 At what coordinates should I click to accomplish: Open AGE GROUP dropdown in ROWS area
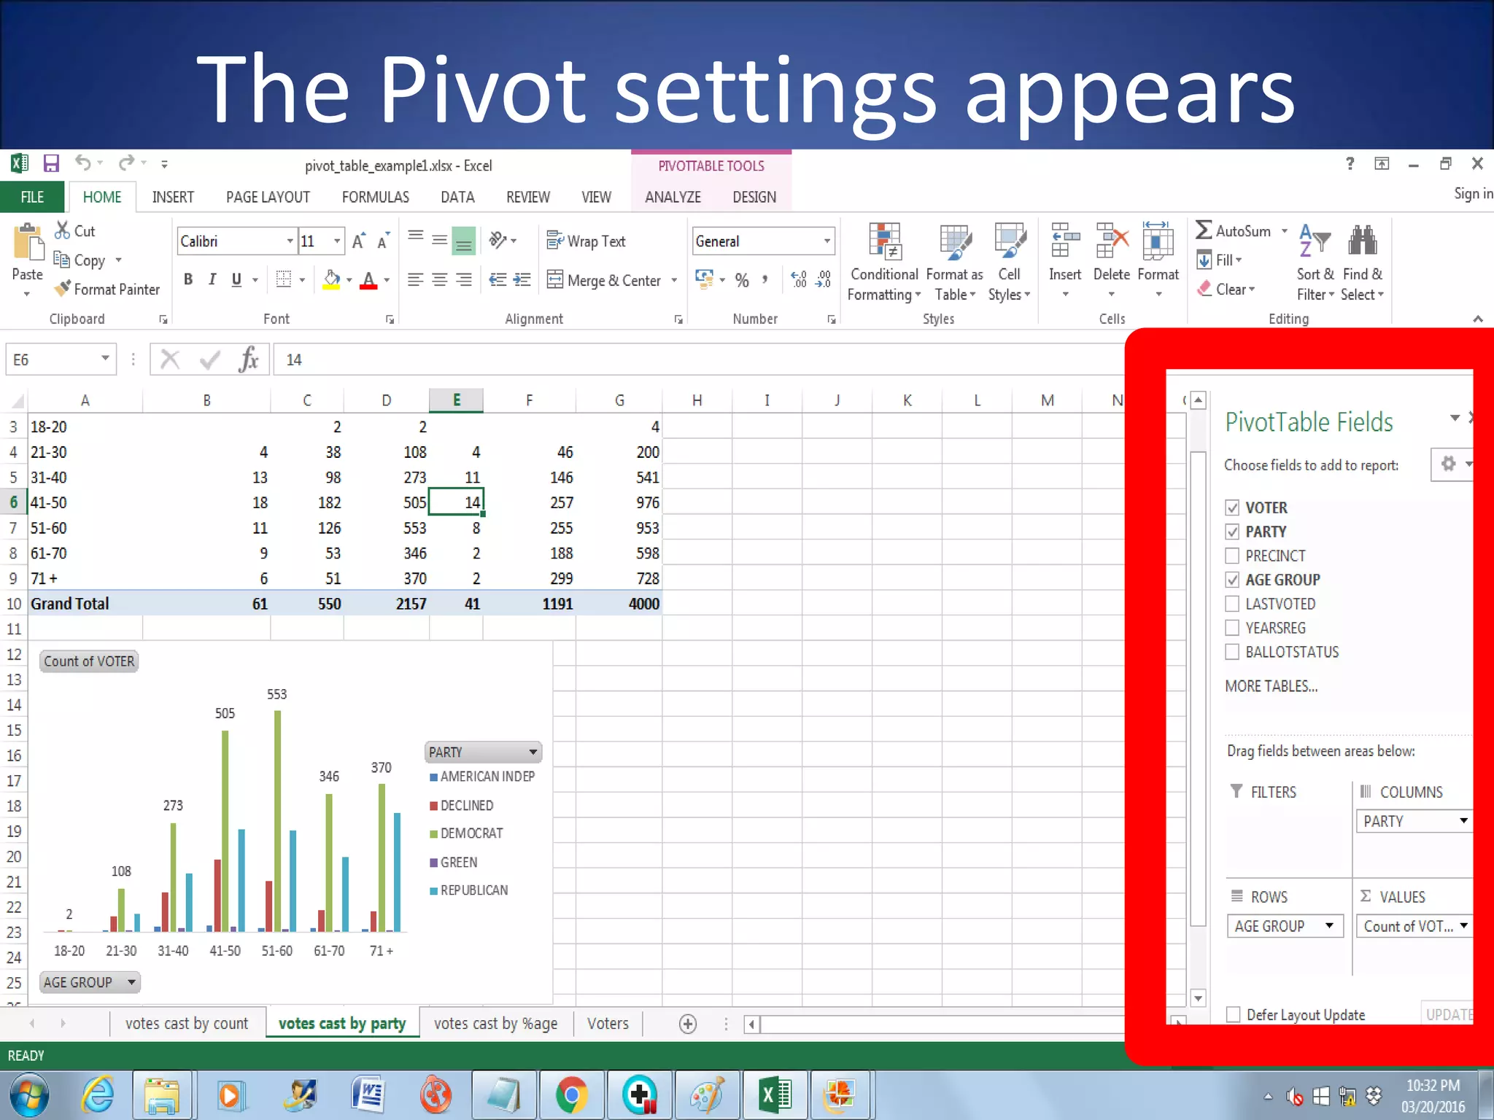1329,926
